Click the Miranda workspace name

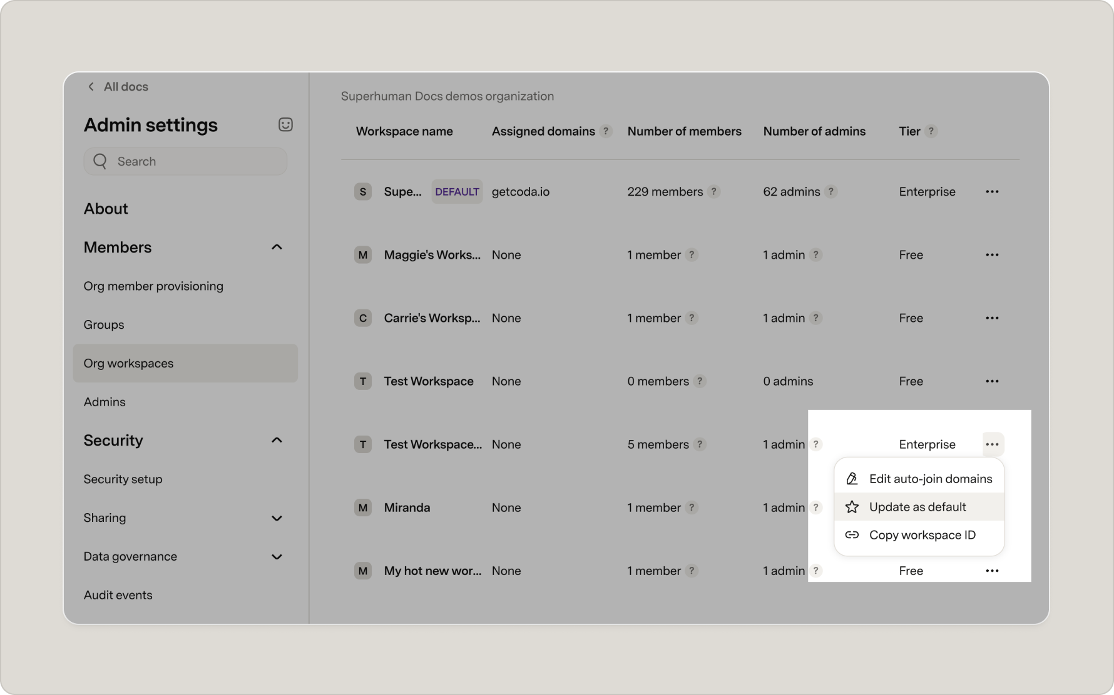407,507
